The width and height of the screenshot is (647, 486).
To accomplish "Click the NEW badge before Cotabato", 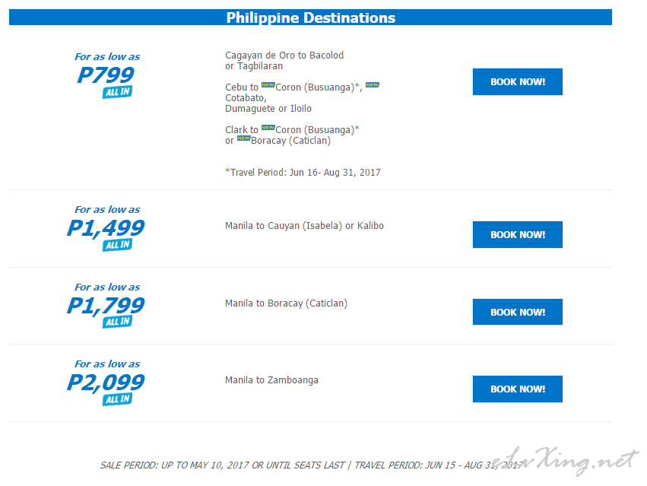I will point(373,85).
